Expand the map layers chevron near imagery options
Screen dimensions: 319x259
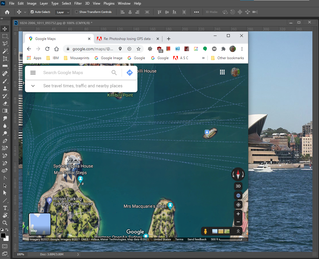coord(238,231)
